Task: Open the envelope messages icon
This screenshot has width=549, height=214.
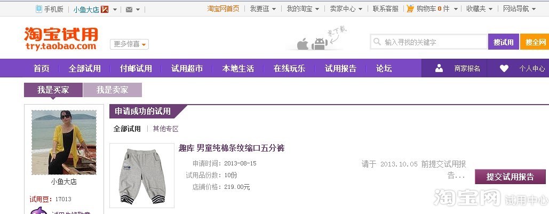Action: tap(129, 10)
